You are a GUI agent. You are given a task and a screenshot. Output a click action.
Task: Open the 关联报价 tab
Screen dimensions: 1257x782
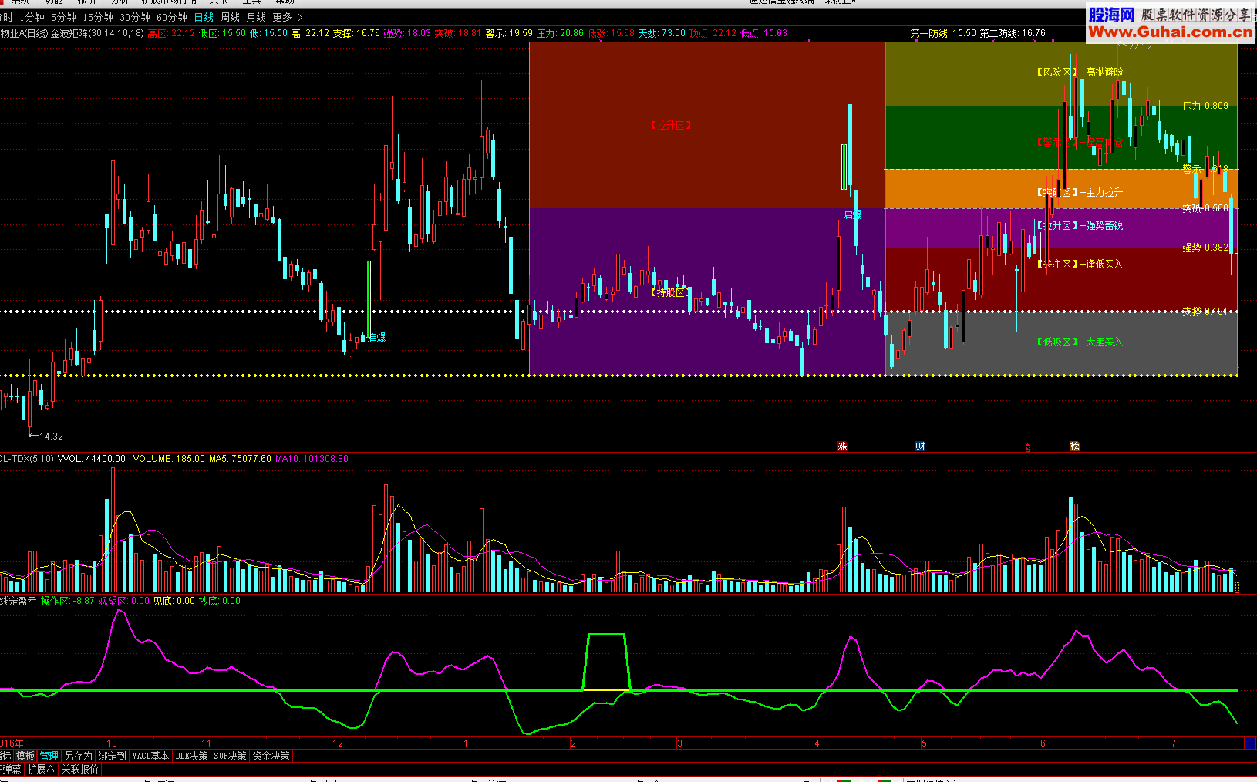pos(80,769)
